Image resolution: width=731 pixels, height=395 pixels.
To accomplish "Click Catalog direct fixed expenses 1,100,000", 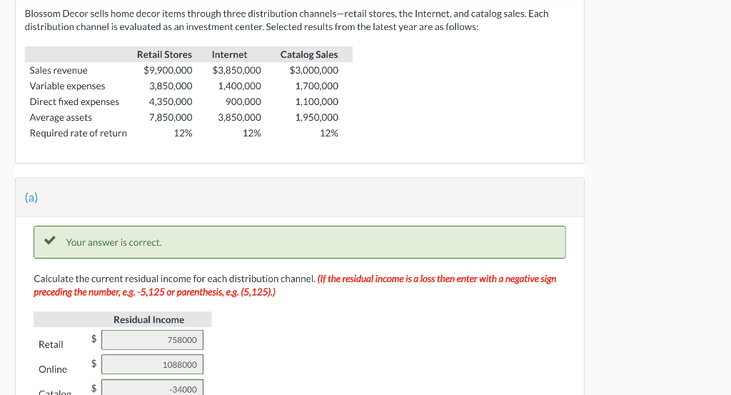I will point(316,101).
